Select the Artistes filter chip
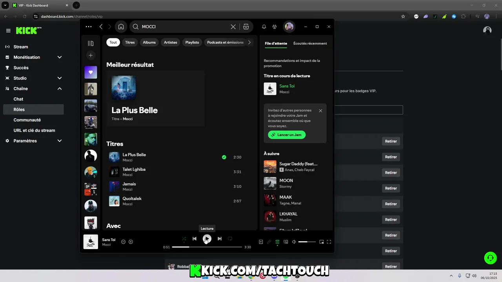This screenshot has height=282, width=502. coord(171,42)
